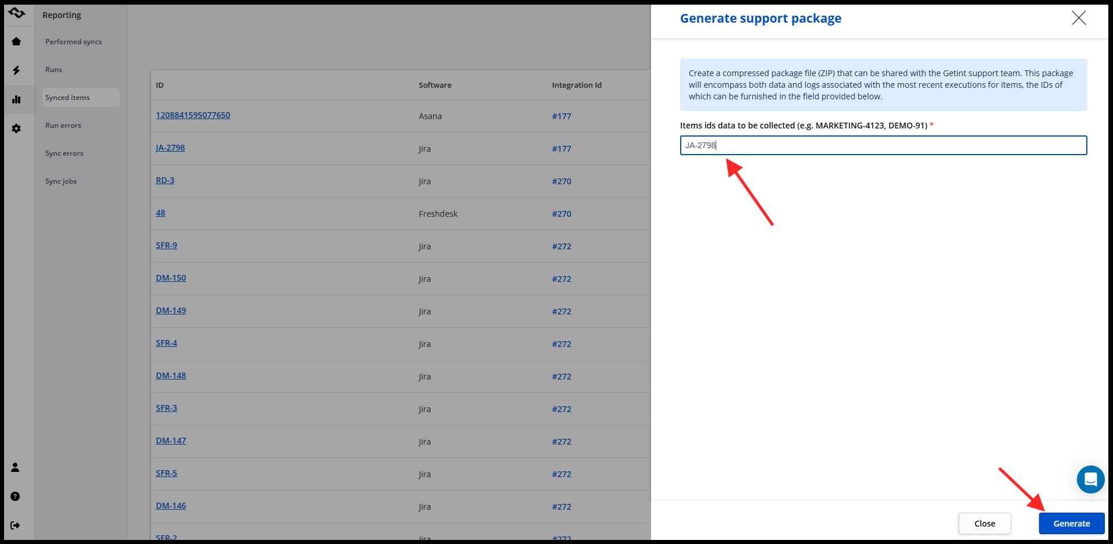Go to Runs in Reporting menu

pyautogui.click(x=54, y=70)
